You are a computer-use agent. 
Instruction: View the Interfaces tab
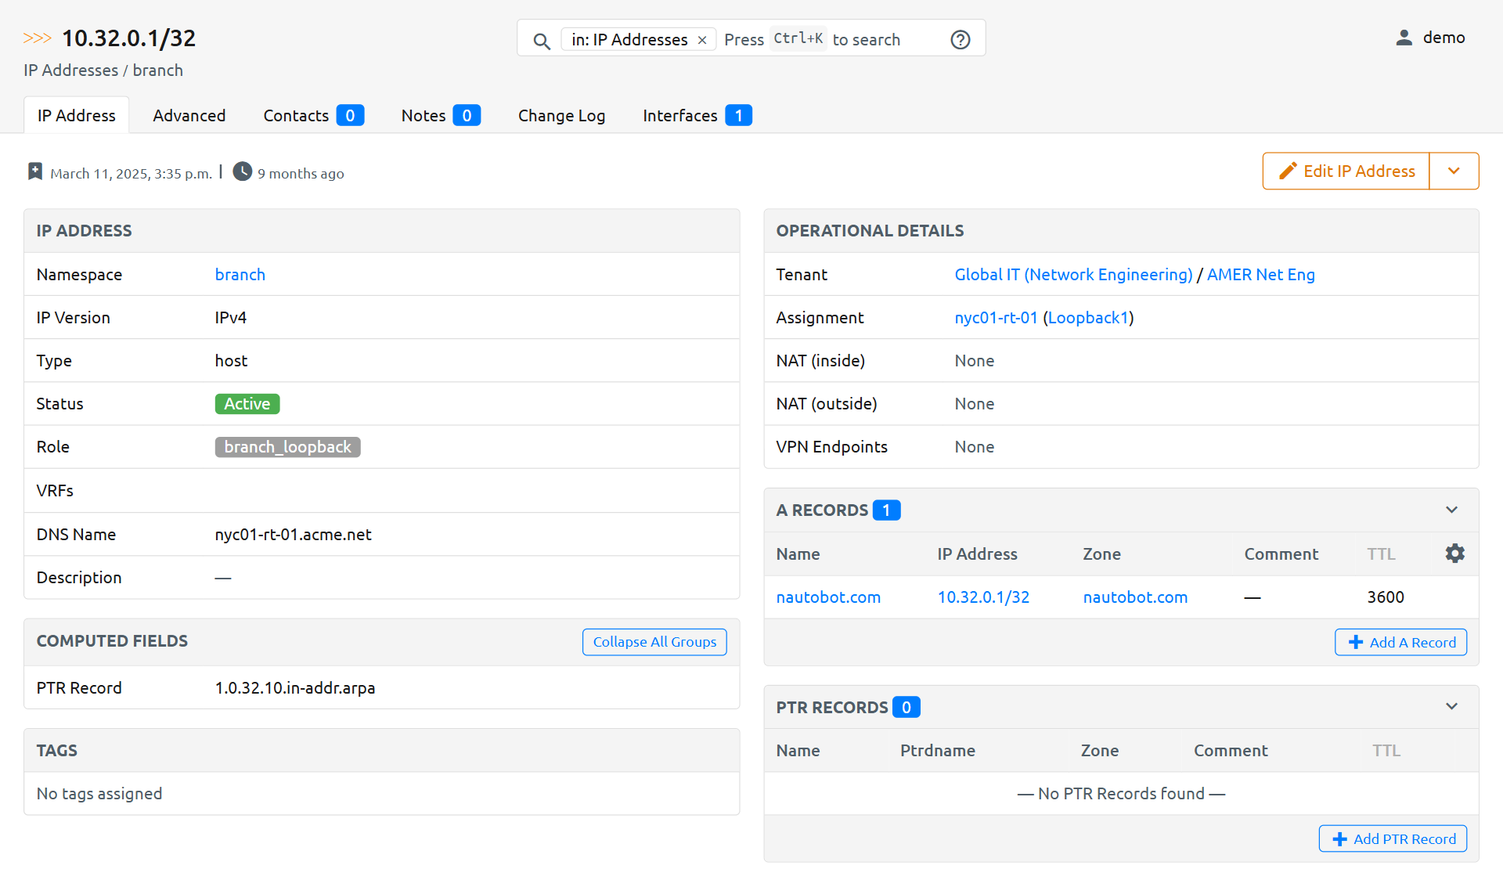coord(679,115)
